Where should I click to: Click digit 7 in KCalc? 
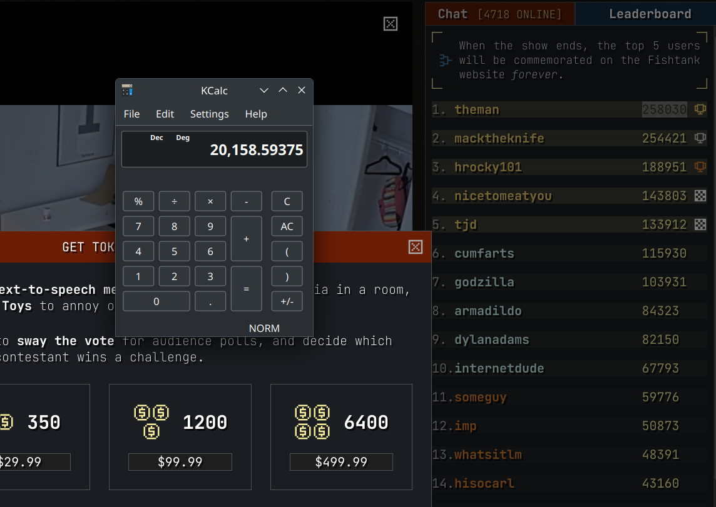(138, 226)
